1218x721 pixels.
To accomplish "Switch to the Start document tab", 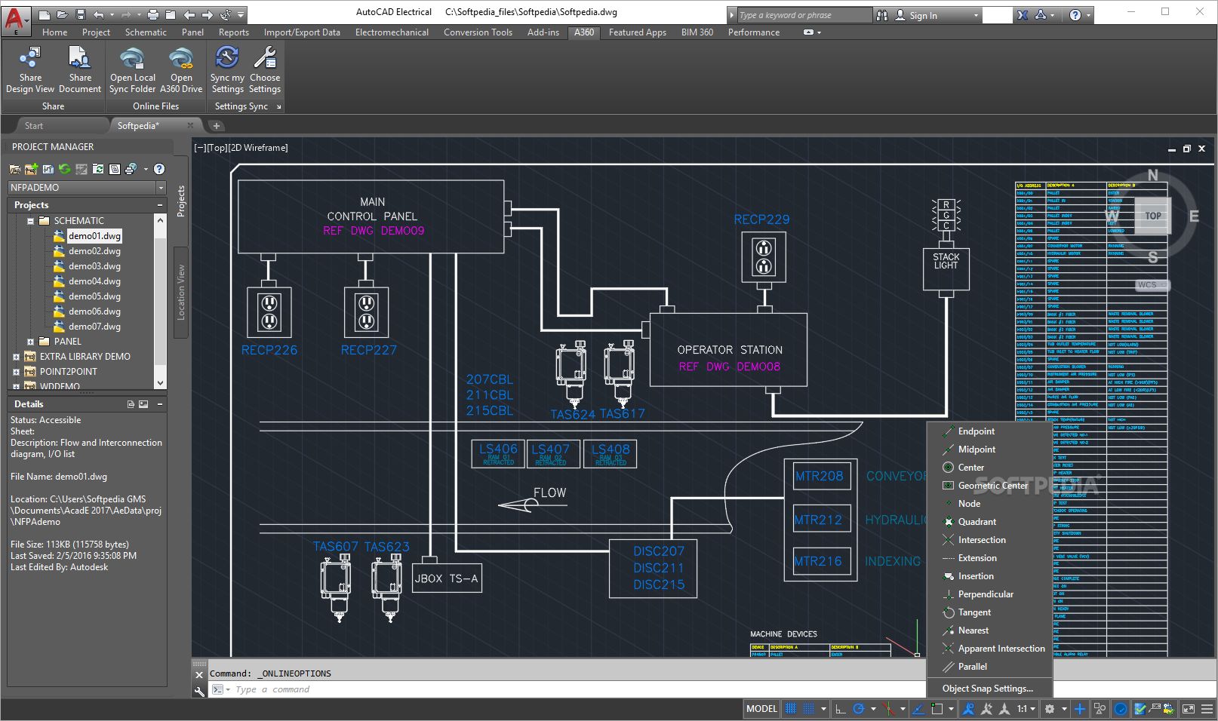I will coord(34,126).
